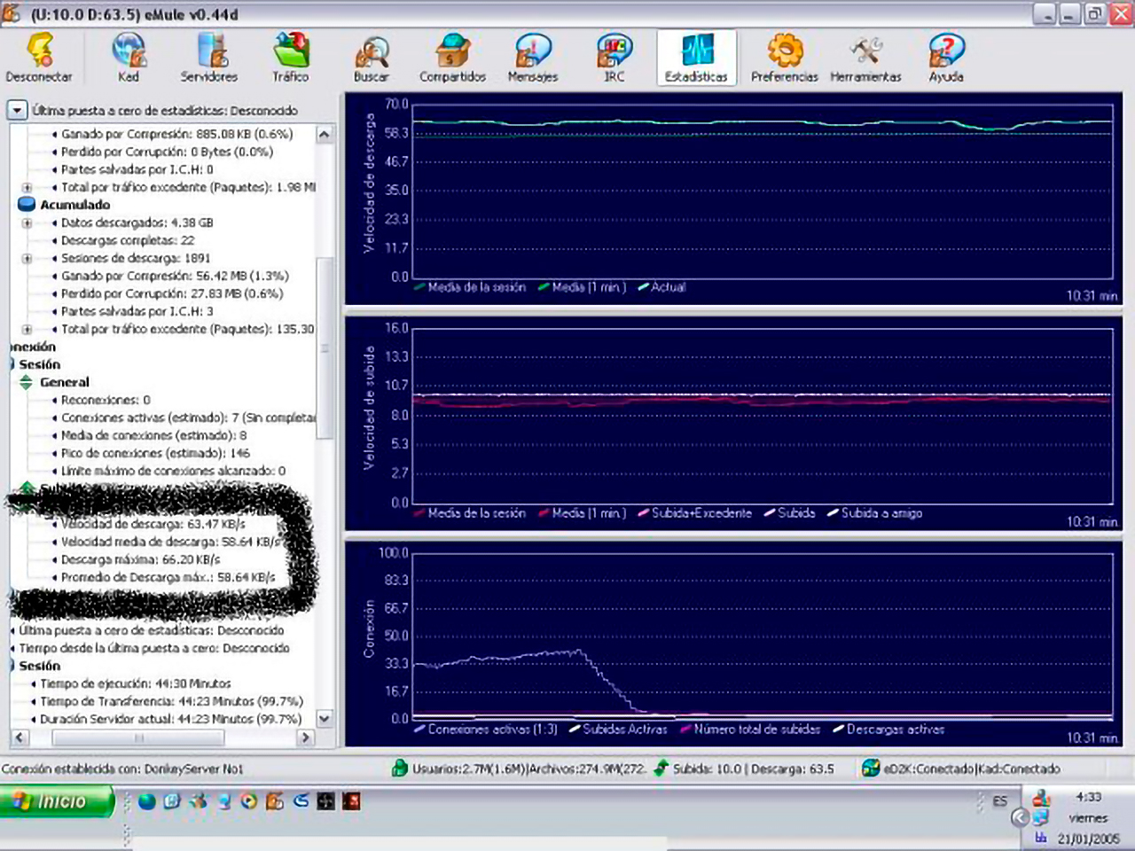Click the tree scroll down arrow
1135x851 pixels.
coord(325,718)
